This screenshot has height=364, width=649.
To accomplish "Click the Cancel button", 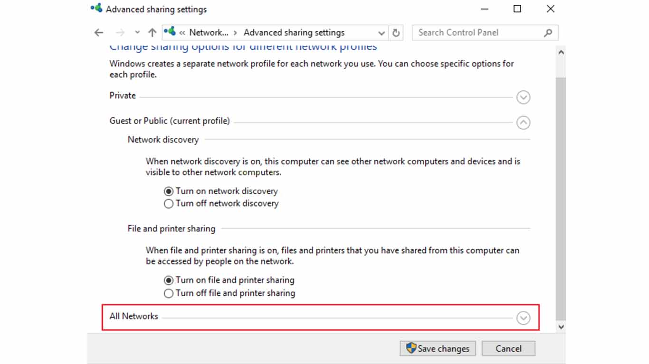I will (x=508, y=348).
